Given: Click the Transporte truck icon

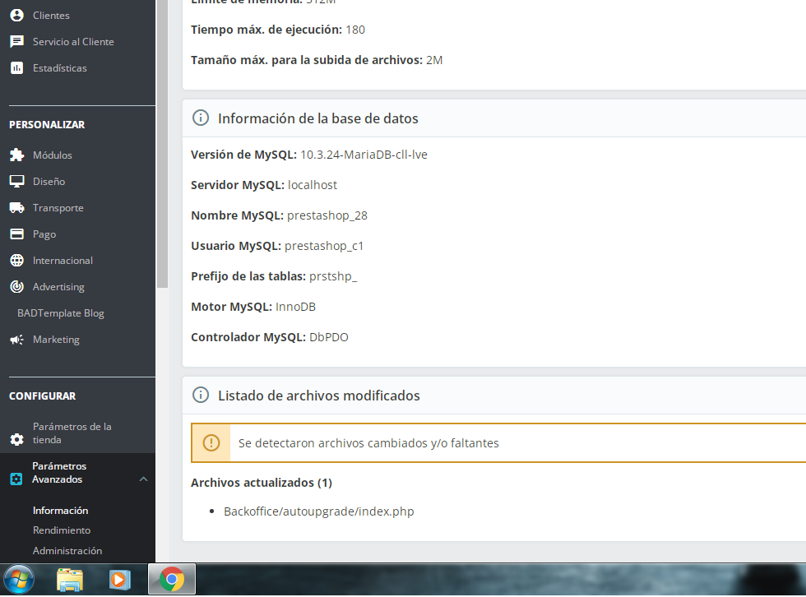Looking at the screenshot, I should click(x=17, y=207).
